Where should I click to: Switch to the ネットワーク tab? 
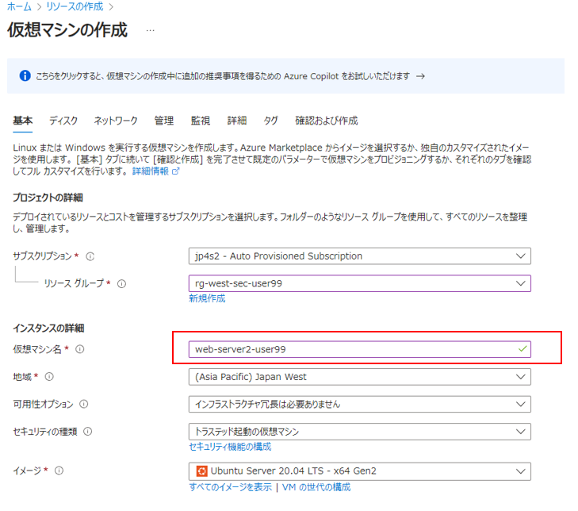(x=116, y=121)
